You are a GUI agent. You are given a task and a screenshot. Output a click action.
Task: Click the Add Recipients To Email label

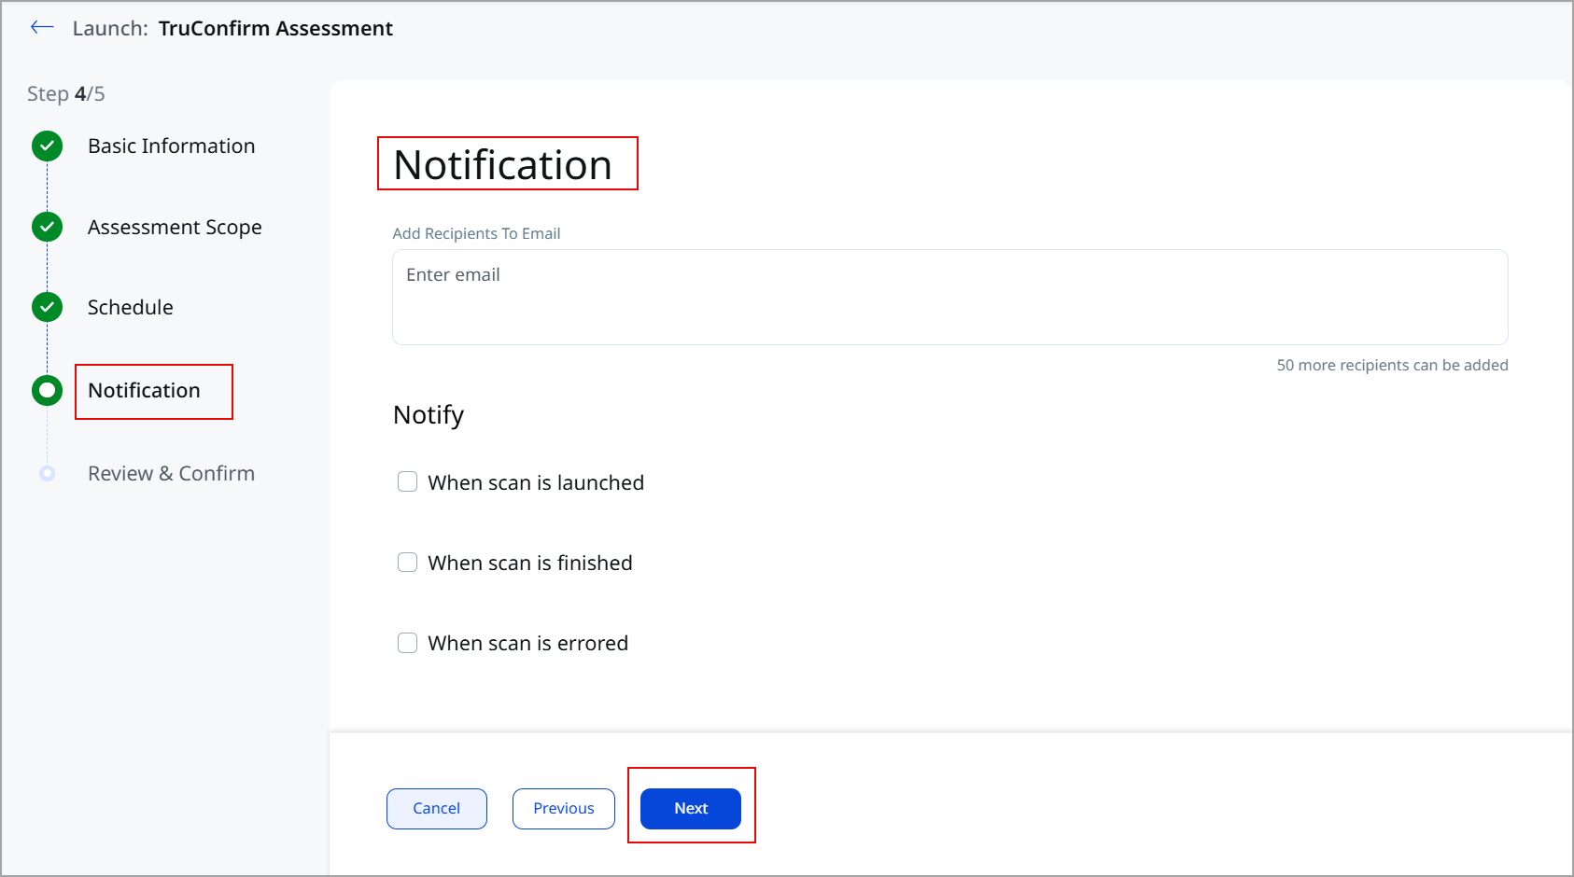tap(476, 233)
